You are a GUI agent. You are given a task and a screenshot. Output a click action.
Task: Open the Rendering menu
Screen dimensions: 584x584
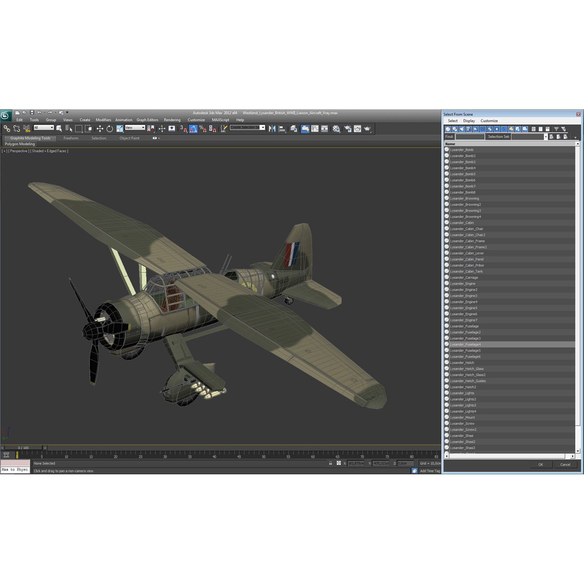point(172,120)
